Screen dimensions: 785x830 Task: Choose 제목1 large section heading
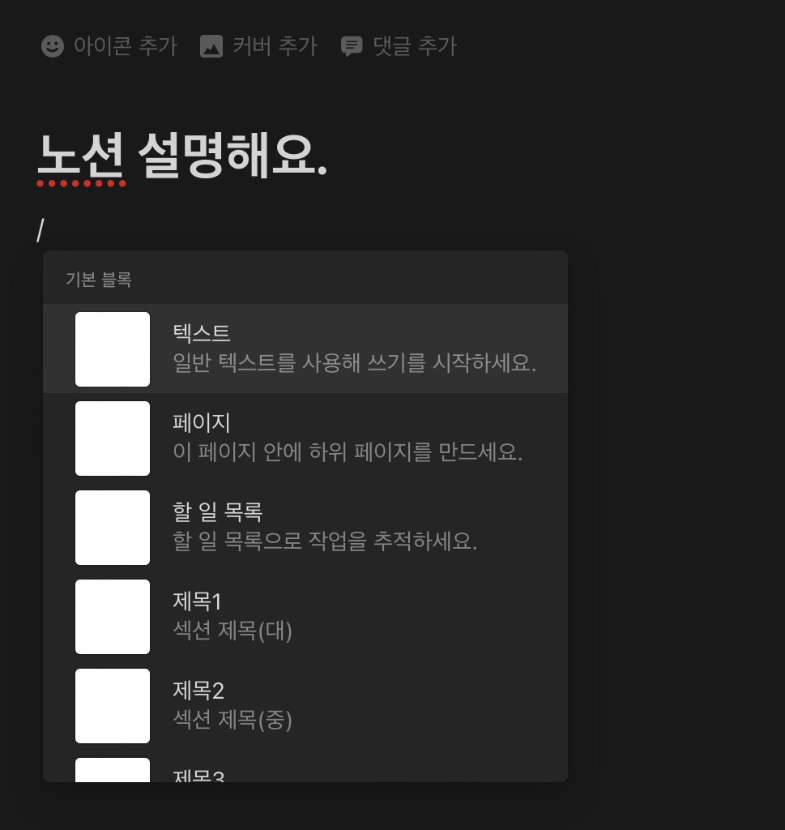pyautogui.click(x=305, y=617)
